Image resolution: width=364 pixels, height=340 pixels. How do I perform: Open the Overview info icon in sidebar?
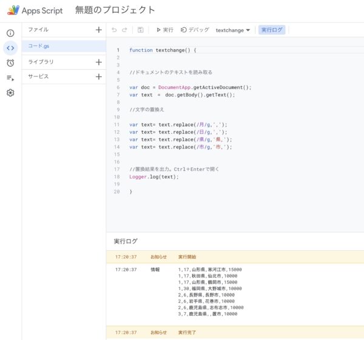[10, 33]
